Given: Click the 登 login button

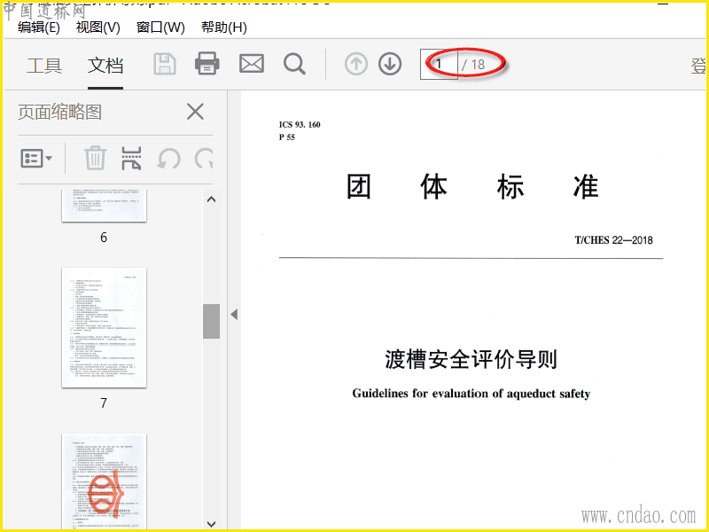Looking at the screenshot, I should (698, 66).
